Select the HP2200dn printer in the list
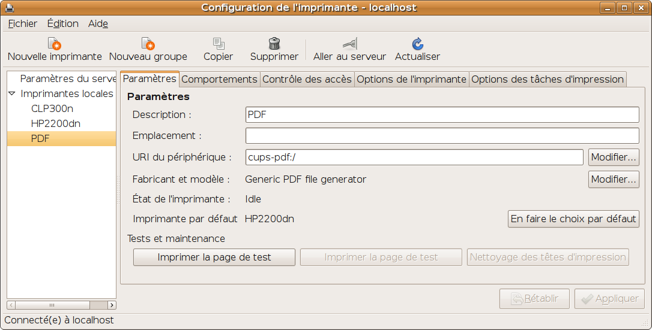The width and height of the screenshot is (652, 330). point(55,123)
